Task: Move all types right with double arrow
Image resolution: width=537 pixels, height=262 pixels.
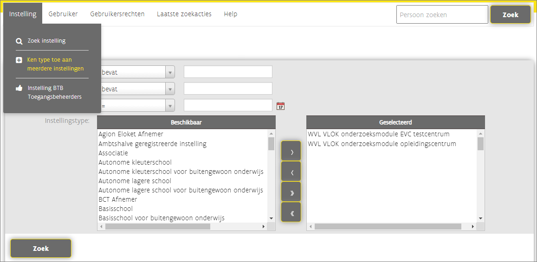Action: pos(291,192)
